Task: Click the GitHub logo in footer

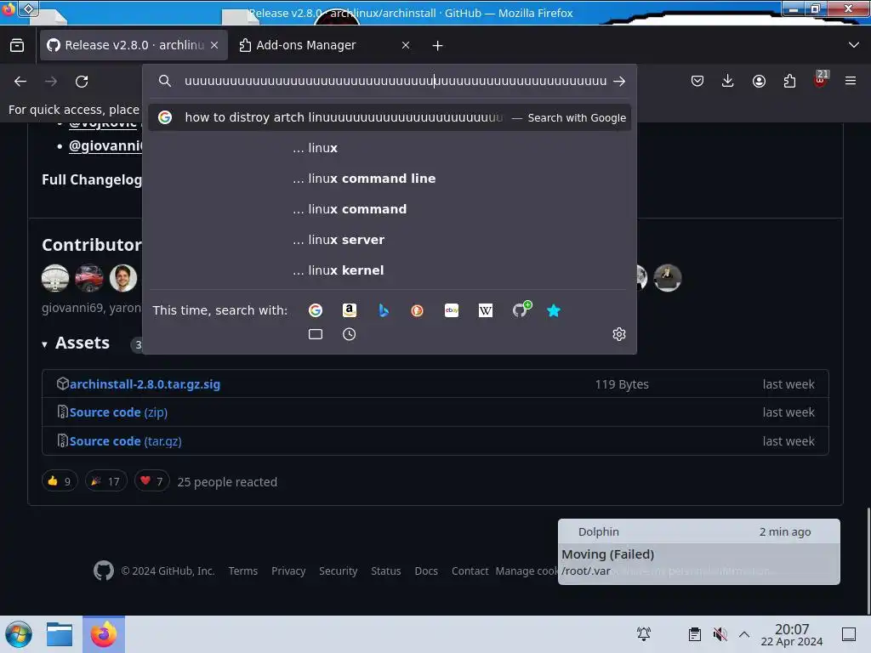Action: [x=103, y=571]
